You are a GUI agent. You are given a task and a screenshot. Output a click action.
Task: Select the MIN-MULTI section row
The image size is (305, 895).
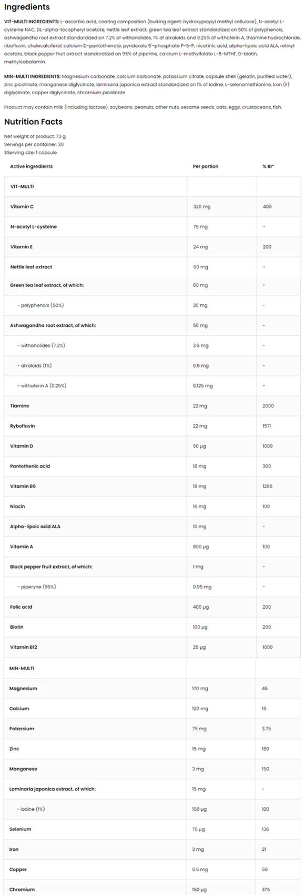(x=152, y=669)
